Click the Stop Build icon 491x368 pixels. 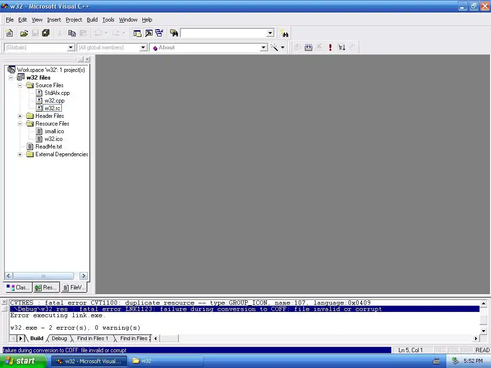click(x=319, y=47)
